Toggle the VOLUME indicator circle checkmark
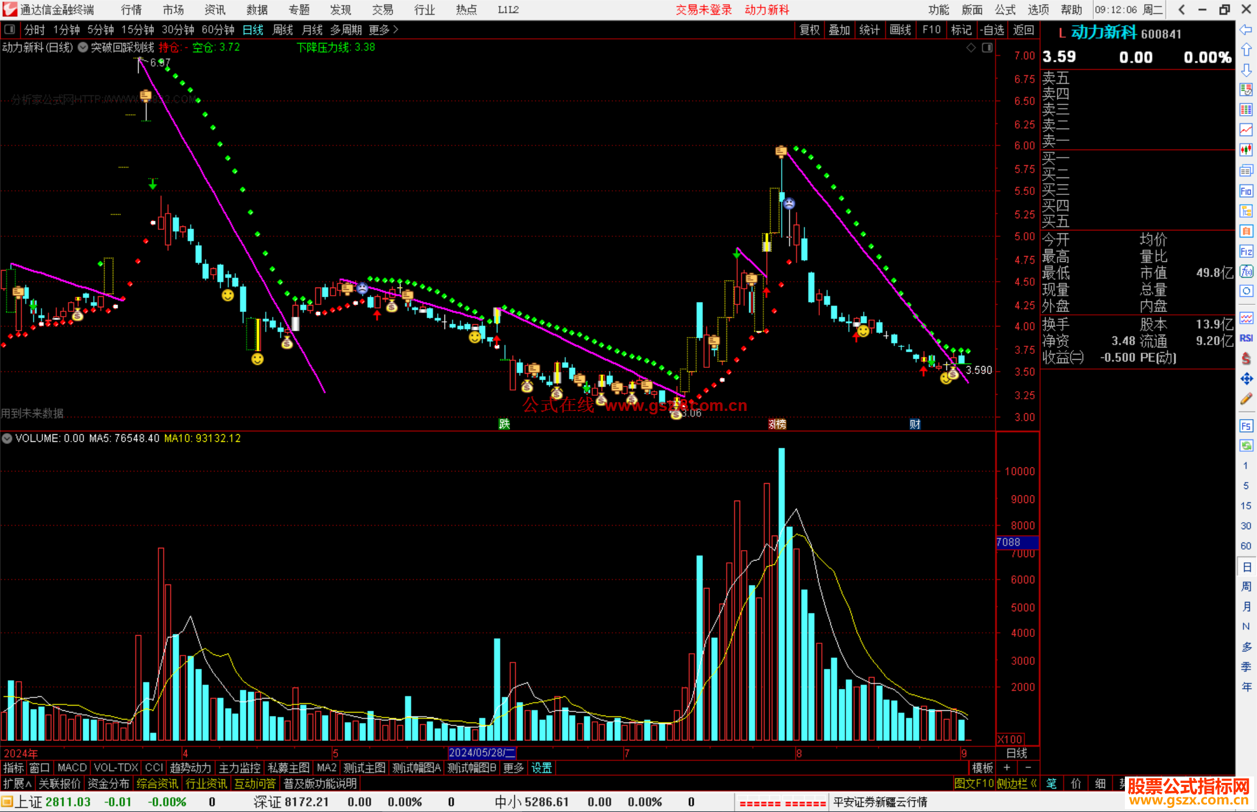 (7, 438)
